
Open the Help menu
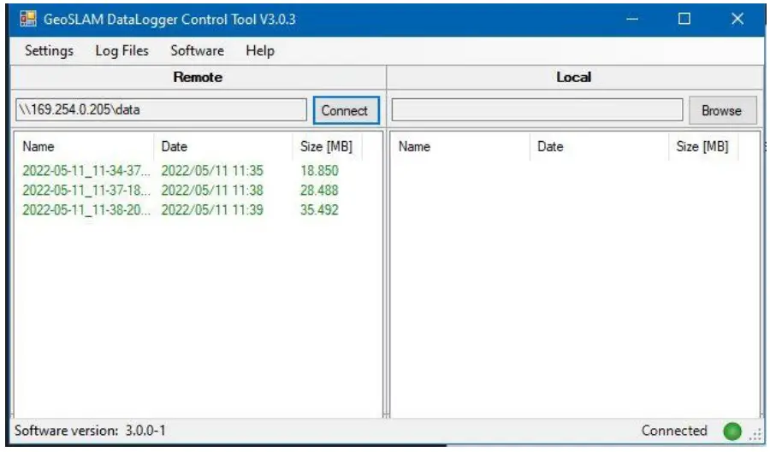pyautogui.click(x=260, y=50)
